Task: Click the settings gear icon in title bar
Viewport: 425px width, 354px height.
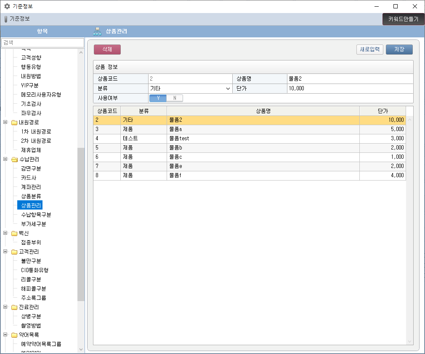Action: point(7,6)
